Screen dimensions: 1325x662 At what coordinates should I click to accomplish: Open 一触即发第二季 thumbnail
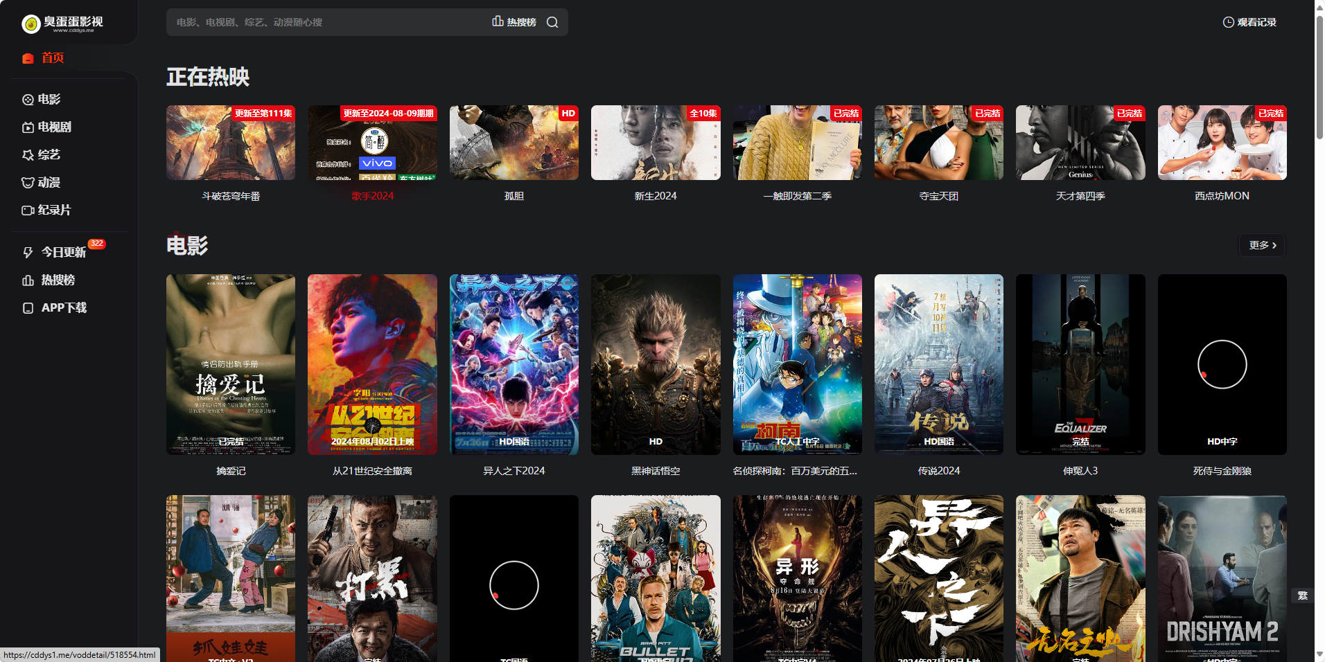[798, 143]
